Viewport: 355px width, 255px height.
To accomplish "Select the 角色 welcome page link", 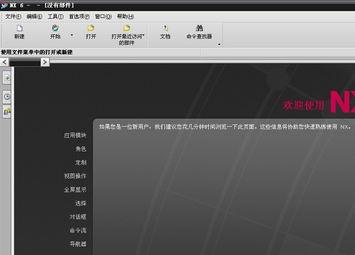I will tap(81, 149).
